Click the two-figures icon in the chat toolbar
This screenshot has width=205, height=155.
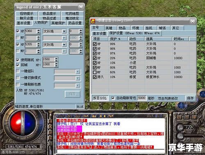tap(94, 116)
